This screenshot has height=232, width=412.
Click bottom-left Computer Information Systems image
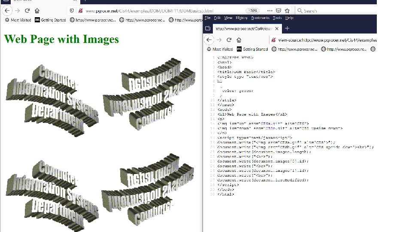click(x=52, y=196)
